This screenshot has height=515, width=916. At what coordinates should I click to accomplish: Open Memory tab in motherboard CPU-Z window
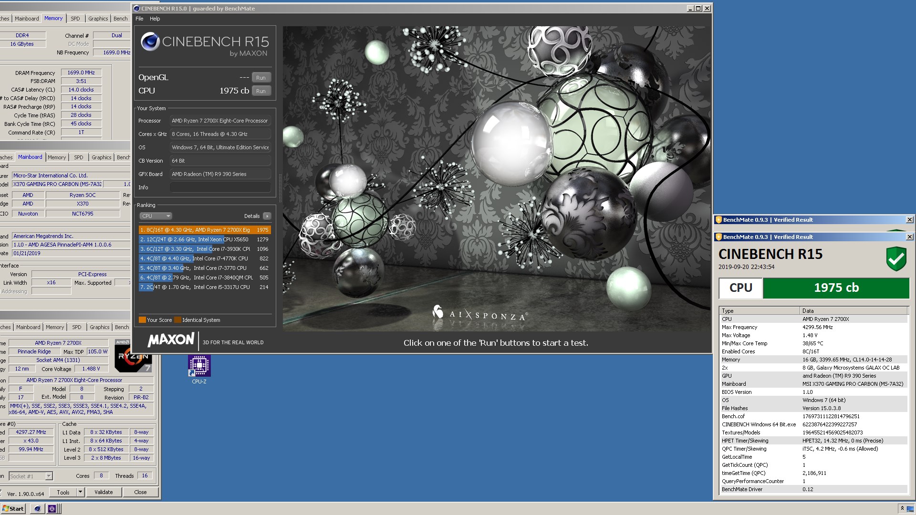(57, 157)
